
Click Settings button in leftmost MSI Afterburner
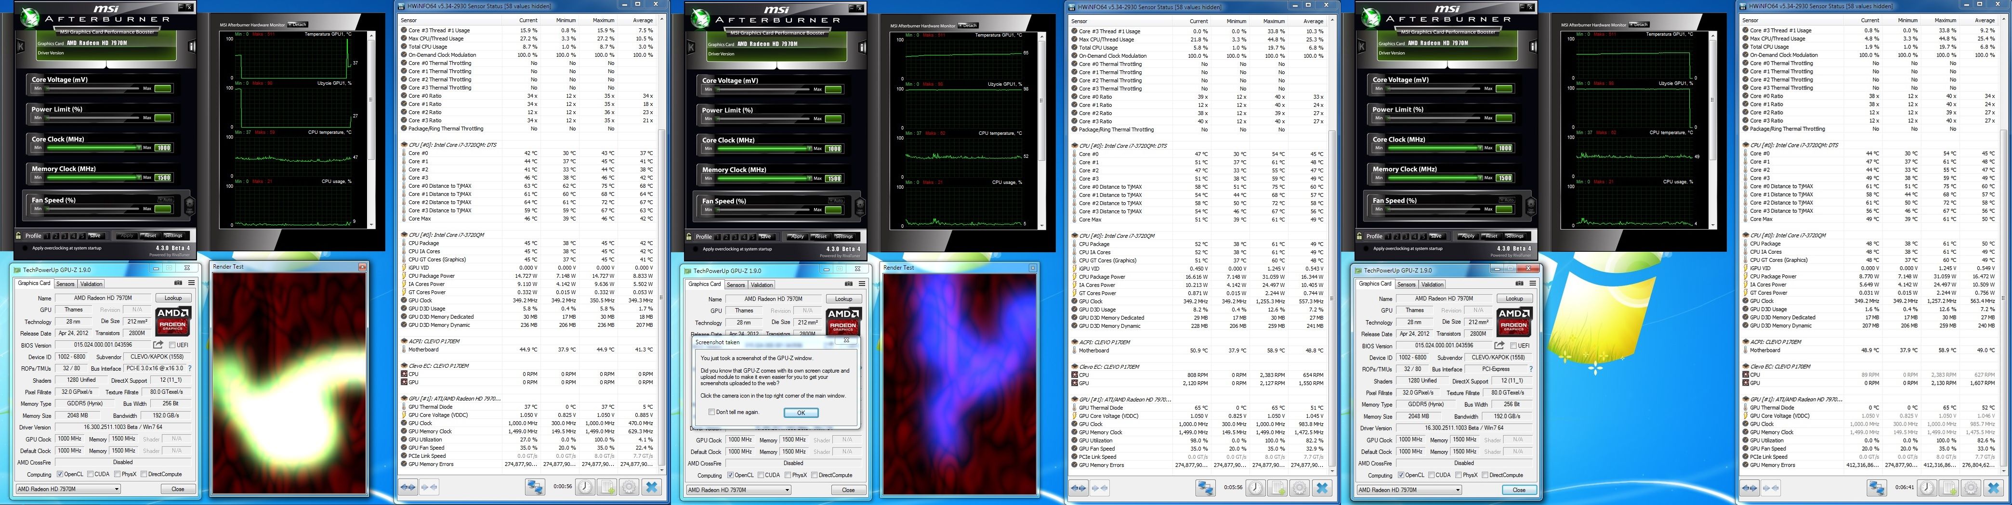[x=173, y=235]
